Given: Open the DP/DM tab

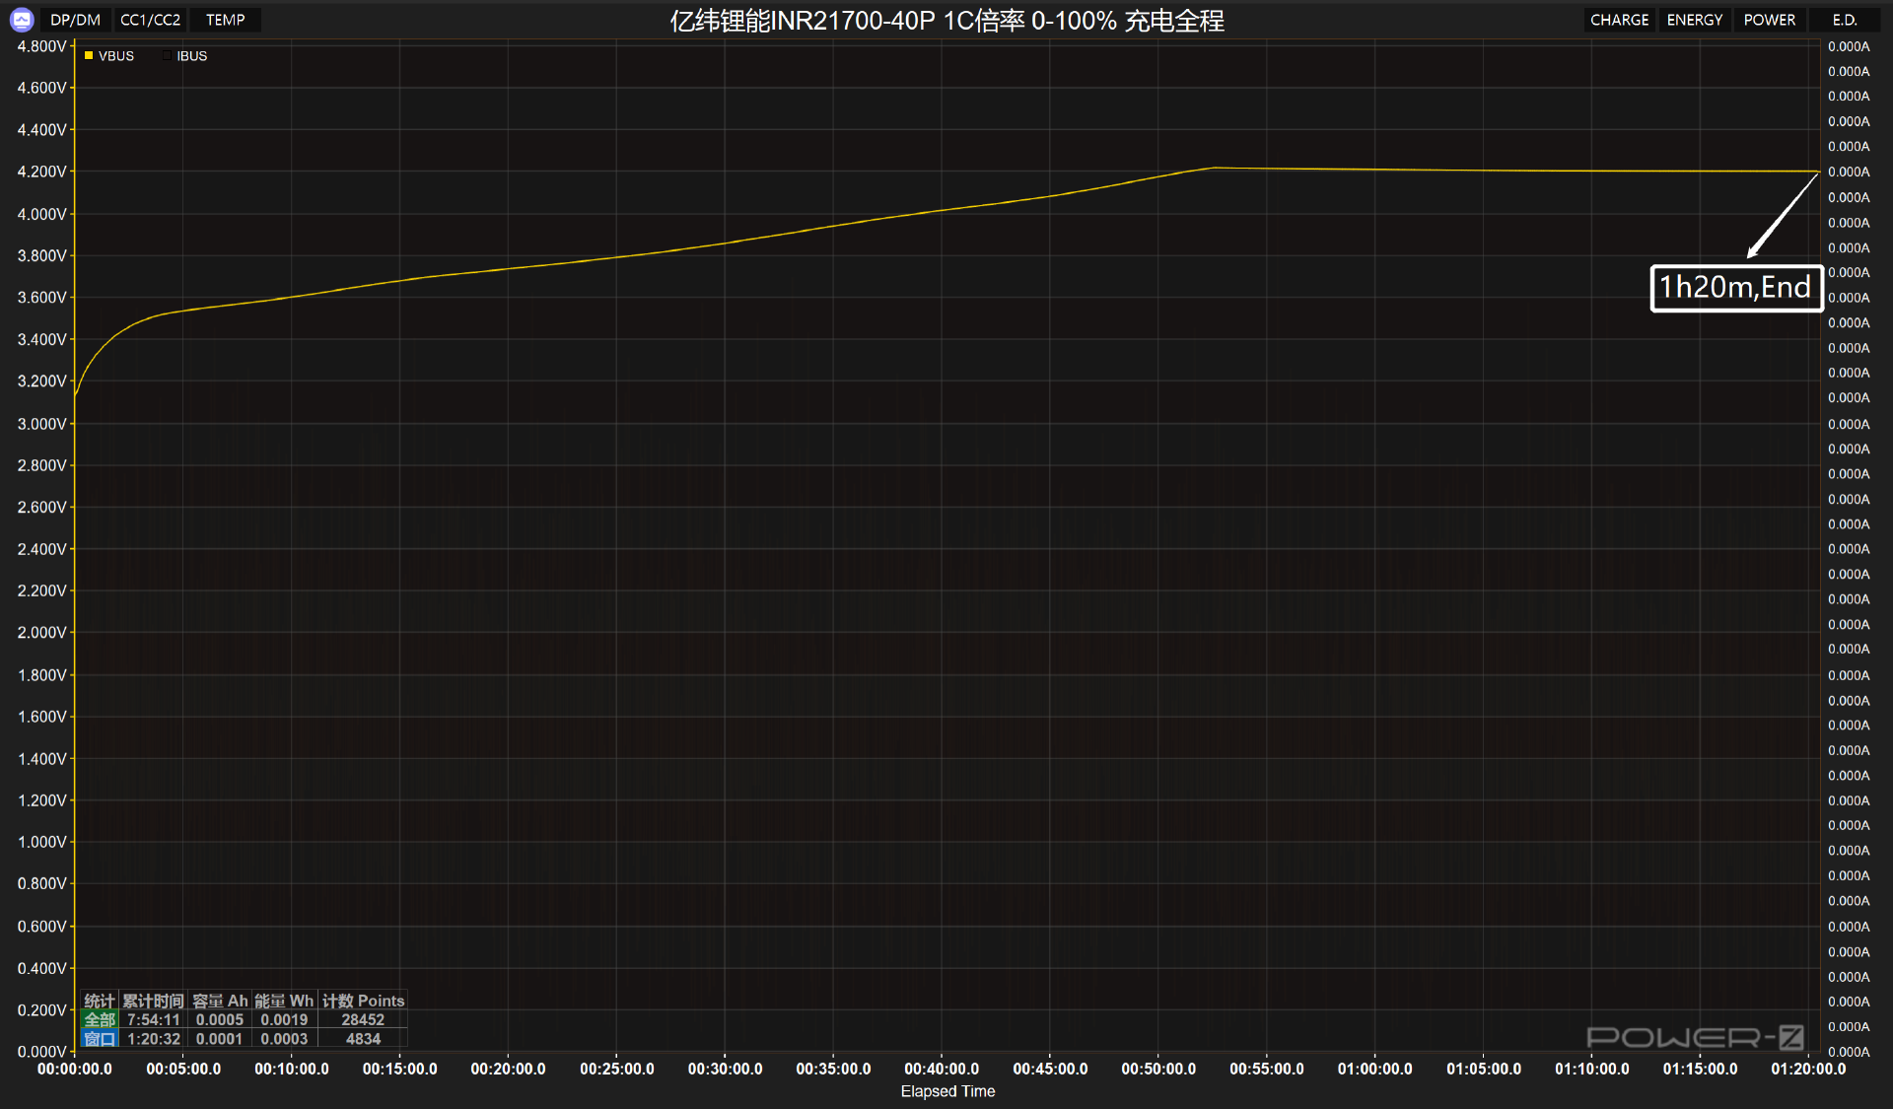Looking at the screenshot, I should [x=76, y=20].
